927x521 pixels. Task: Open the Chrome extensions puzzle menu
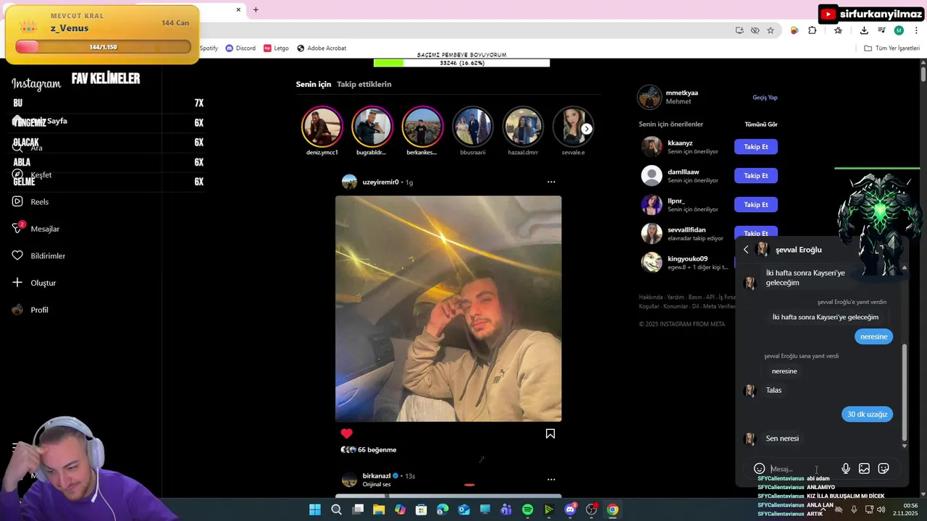coord(813,30)
